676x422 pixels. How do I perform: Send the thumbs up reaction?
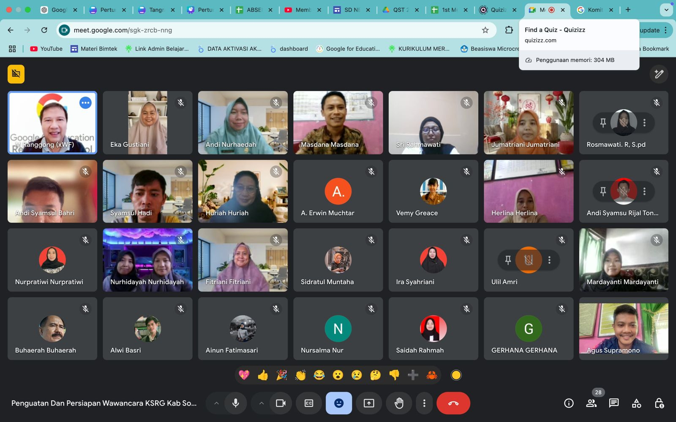coord(263,375)
